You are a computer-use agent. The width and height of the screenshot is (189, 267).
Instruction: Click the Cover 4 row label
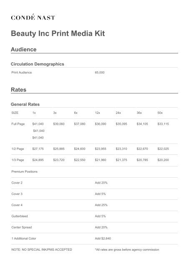17,205
